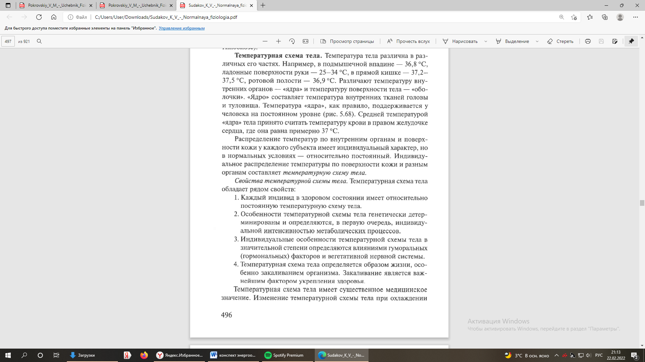Edit the PDF page number field
Image resolution: width=645 pixels, height=362 pixels.
click(x=8, y=41)
